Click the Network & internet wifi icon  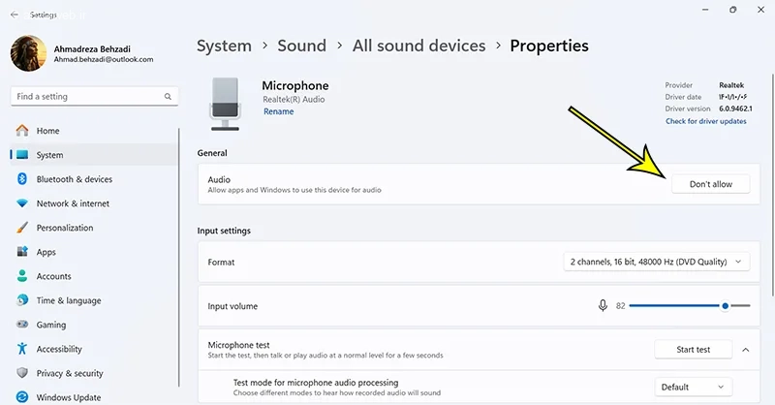coord(21,203)
